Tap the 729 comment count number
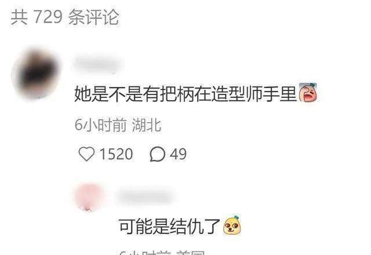This screenshot has width=371, height=255. click(x=48, y=17)
